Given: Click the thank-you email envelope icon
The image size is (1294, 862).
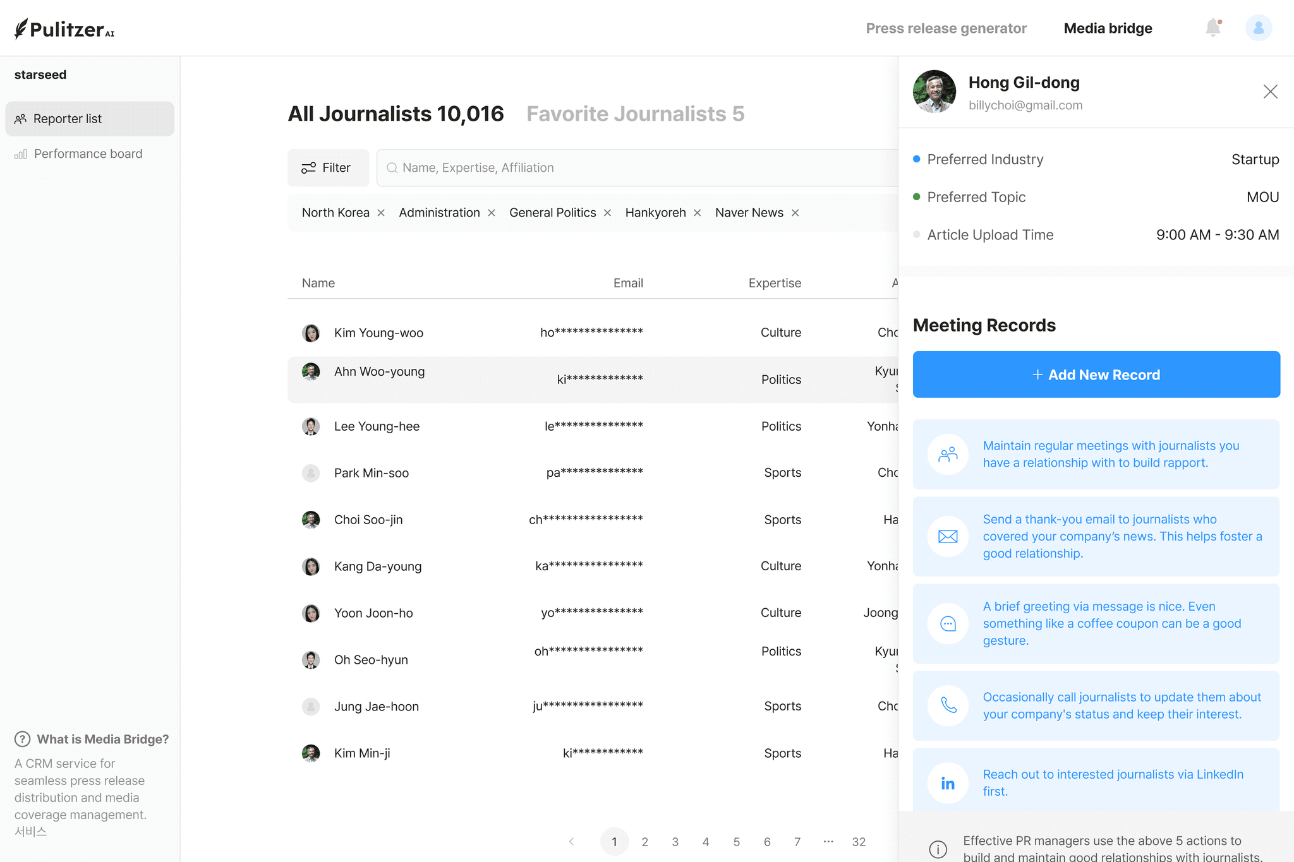Looking at the screenshot, I should (x=947, y=536).
